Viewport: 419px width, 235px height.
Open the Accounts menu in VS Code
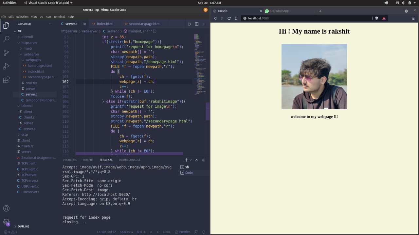6,208
